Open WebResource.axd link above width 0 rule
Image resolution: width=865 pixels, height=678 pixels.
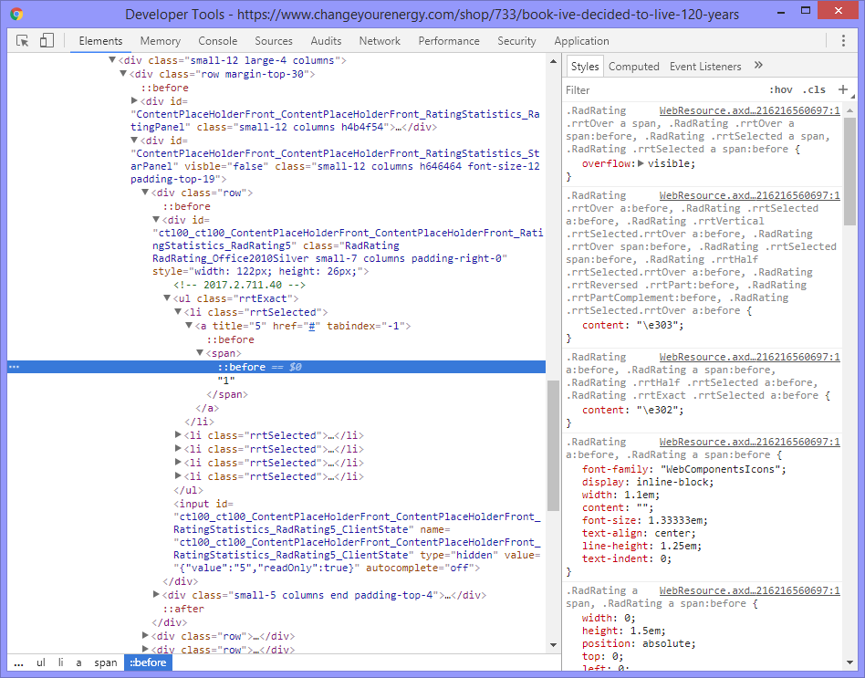[x=749, y=590]
